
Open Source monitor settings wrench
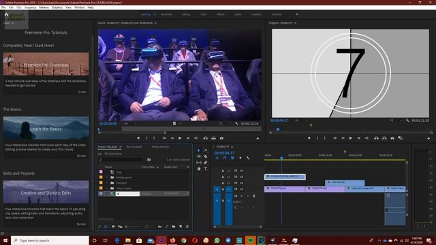236,124
